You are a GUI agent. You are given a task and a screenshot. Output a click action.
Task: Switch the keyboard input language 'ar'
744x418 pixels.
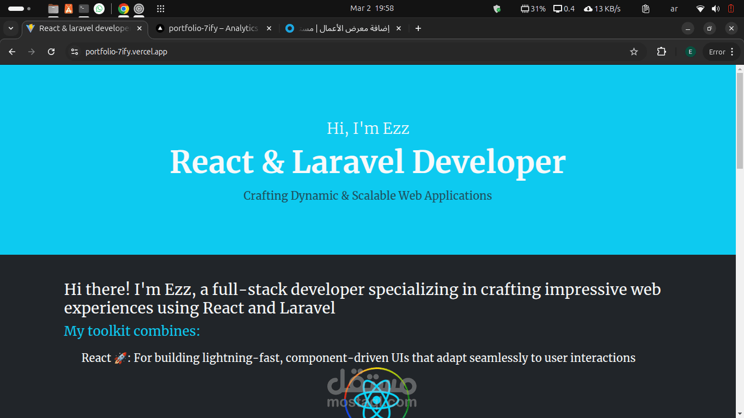(x=674, y=9)
